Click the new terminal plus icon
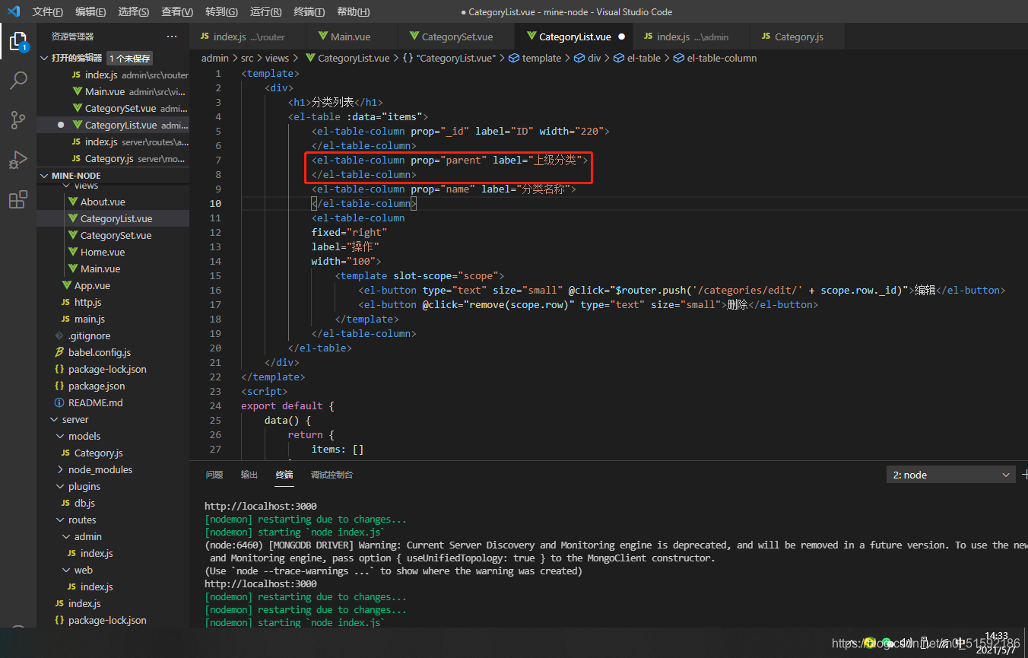 pyautogui.click(x=1024, y=475)
